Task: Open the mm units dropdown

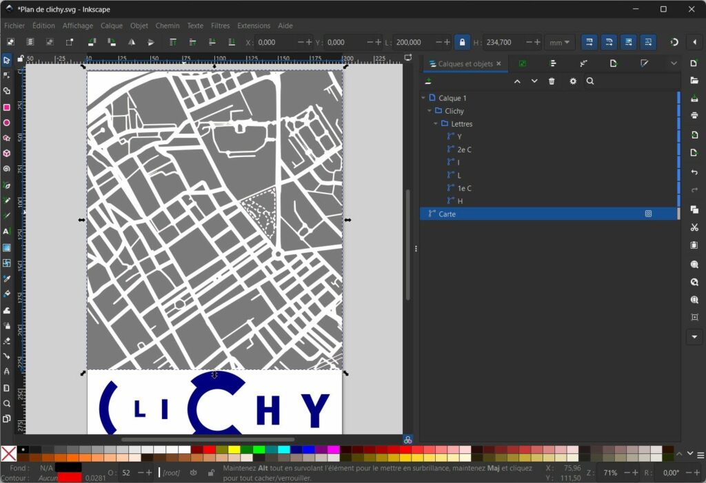Action: coord(560,42)
